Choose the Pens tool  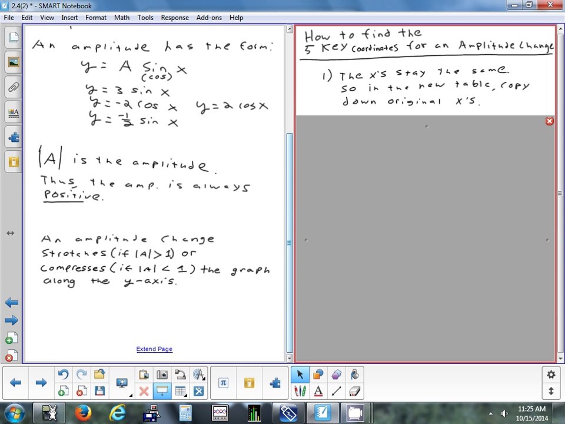click(300, 391)
